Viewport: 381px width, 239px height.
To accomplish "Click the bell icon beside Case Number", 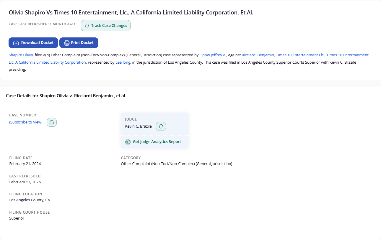I will pyautogui.click(x=52, y=122).
